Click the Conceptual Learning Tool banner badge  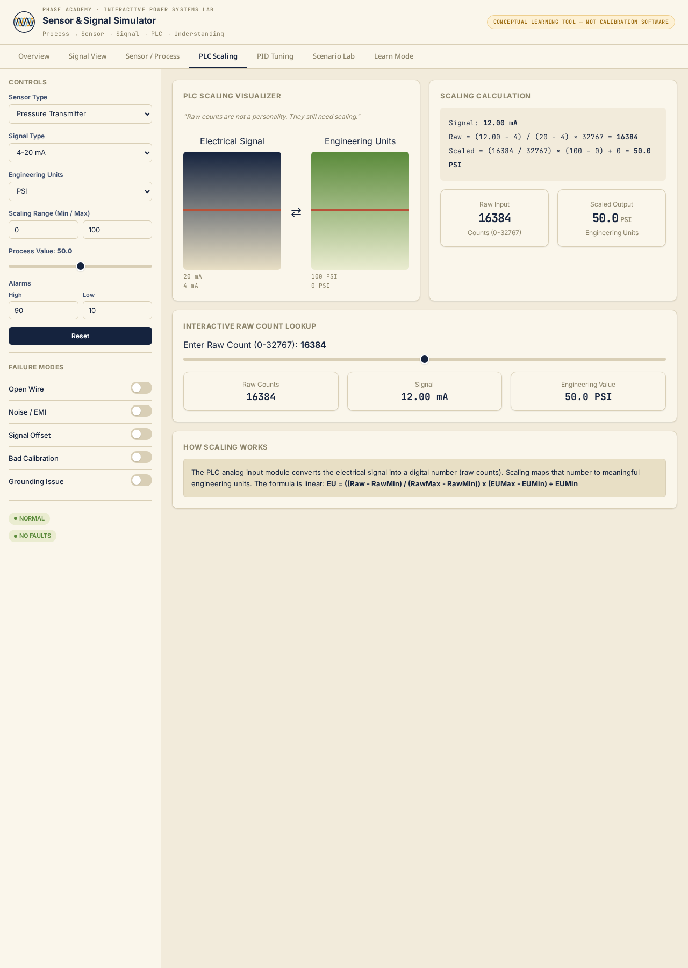[x=581, y=22]
